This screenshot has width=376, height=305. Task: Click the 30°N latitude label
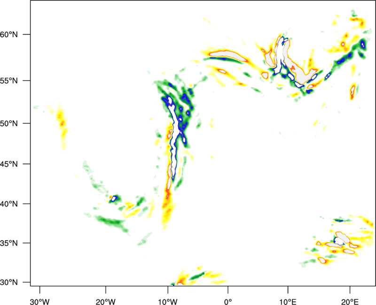9,282
